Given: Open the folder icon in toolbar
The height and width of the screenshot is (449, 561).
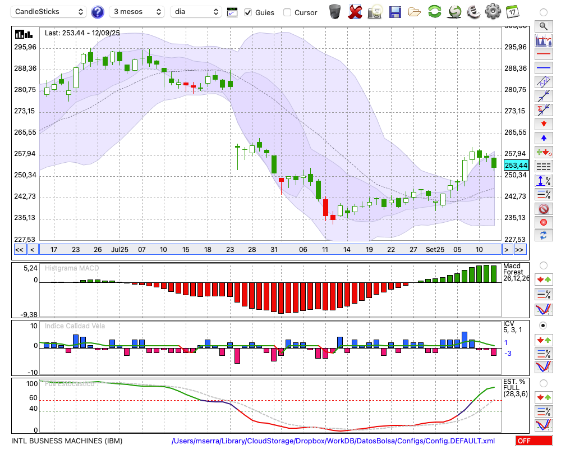Looking at the screenshot, I should click(x=415, y=12).
